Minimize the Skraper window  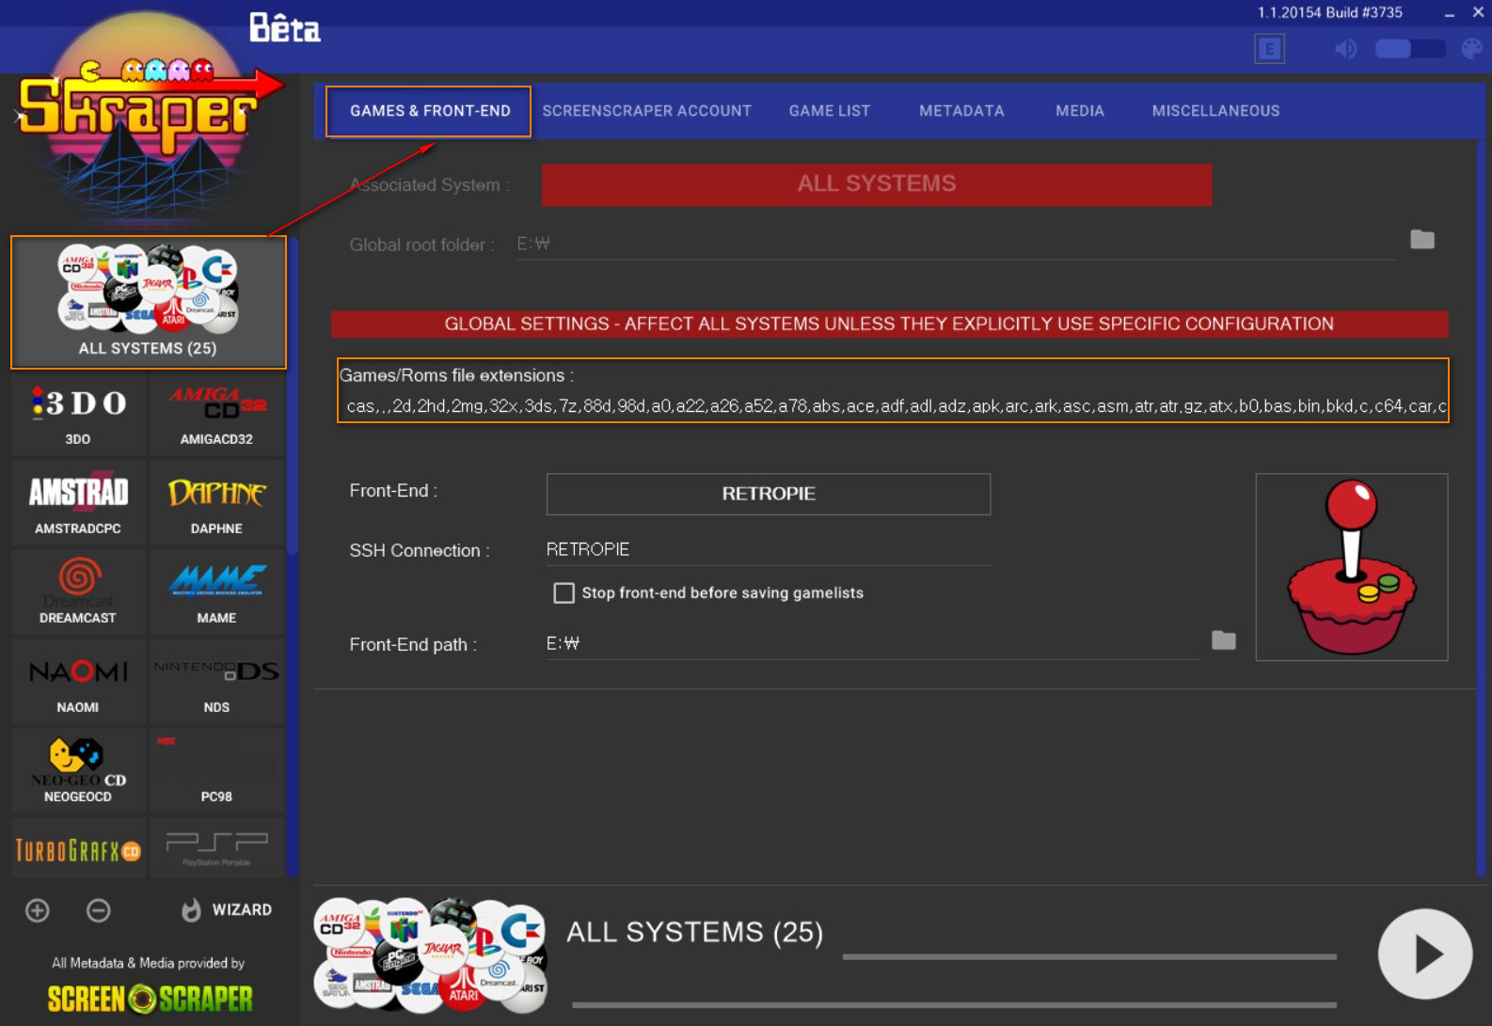point(1450,13)
